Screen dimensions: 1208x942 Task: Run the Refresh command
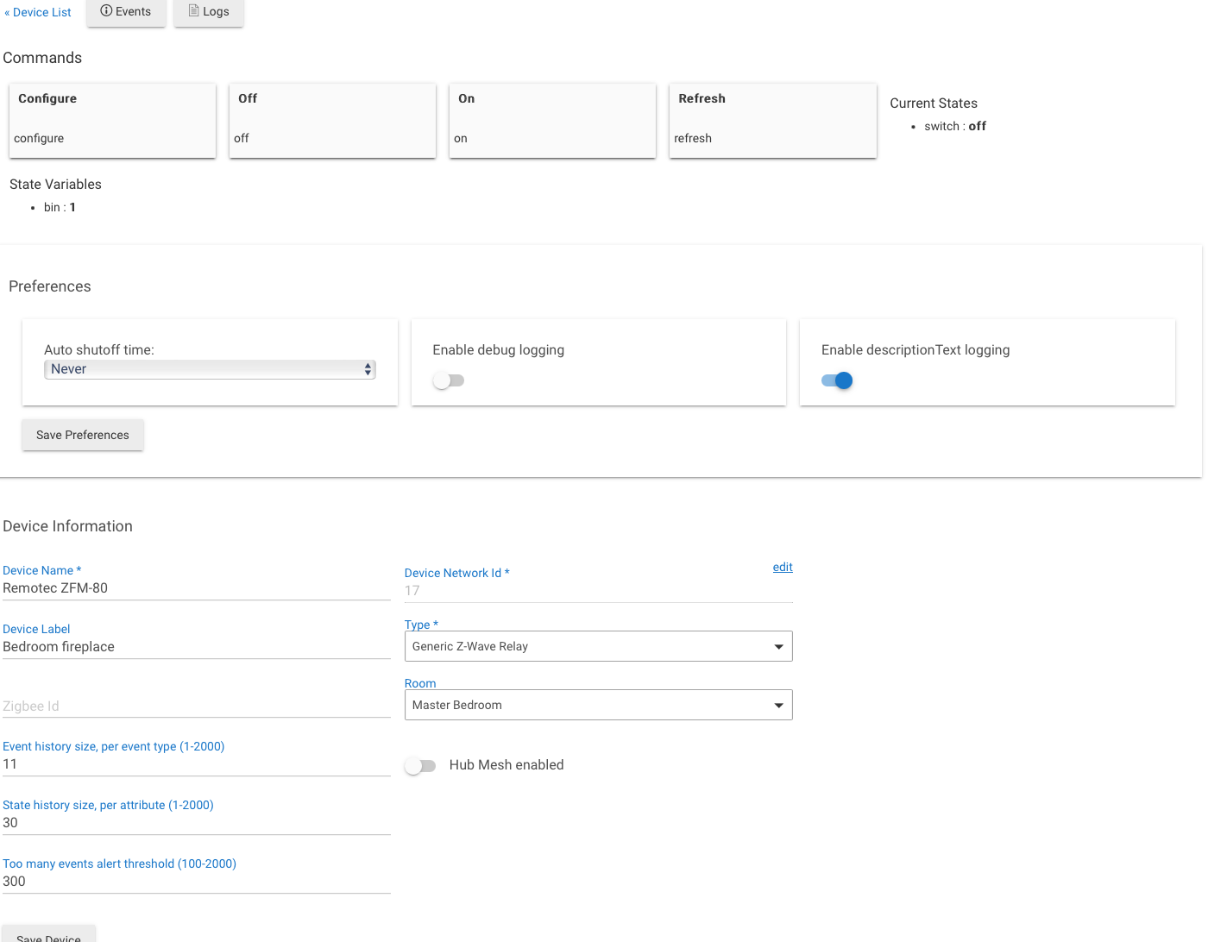772,120
